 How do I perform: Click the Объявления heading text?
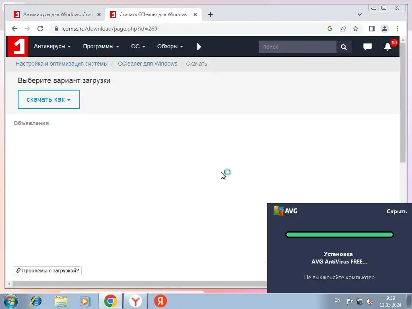[x=31, y=123]
